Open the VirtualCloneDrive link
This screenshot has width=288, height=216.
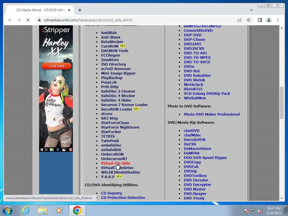pyautogui.click(x=117, y=168)
